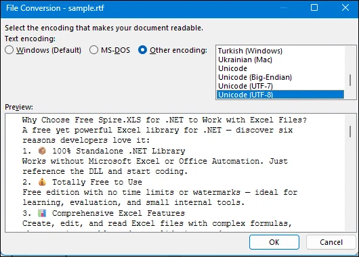Click preview text '100% Standalone .NET Library'
This screenshot has width=359, height=257.
click(x=119, y=151)
